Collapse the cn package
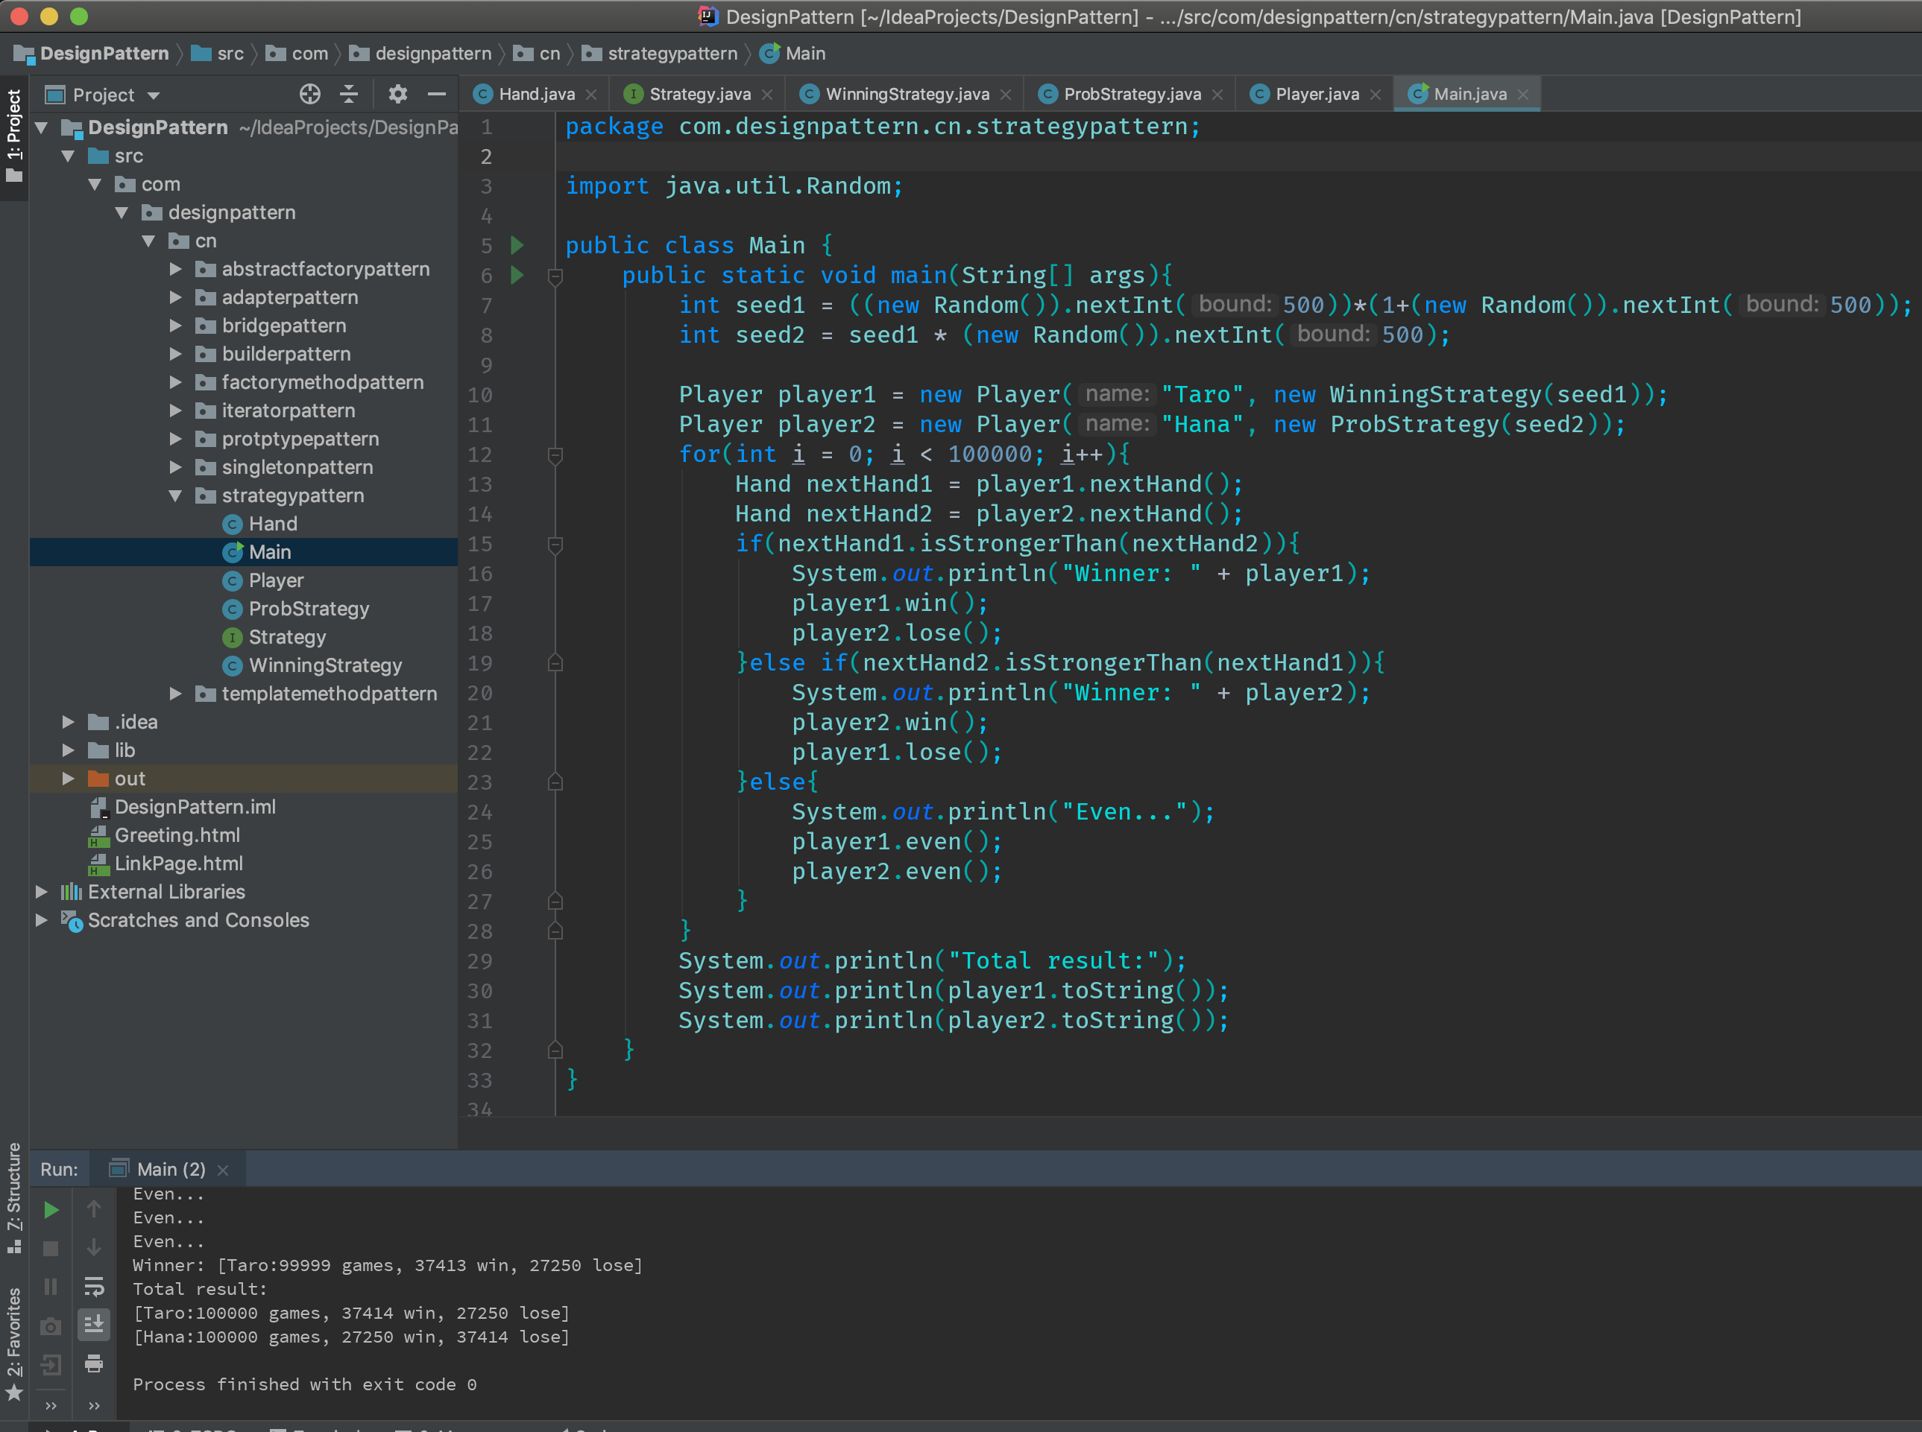1922x1432 pixels. click(x=148, y=241)
